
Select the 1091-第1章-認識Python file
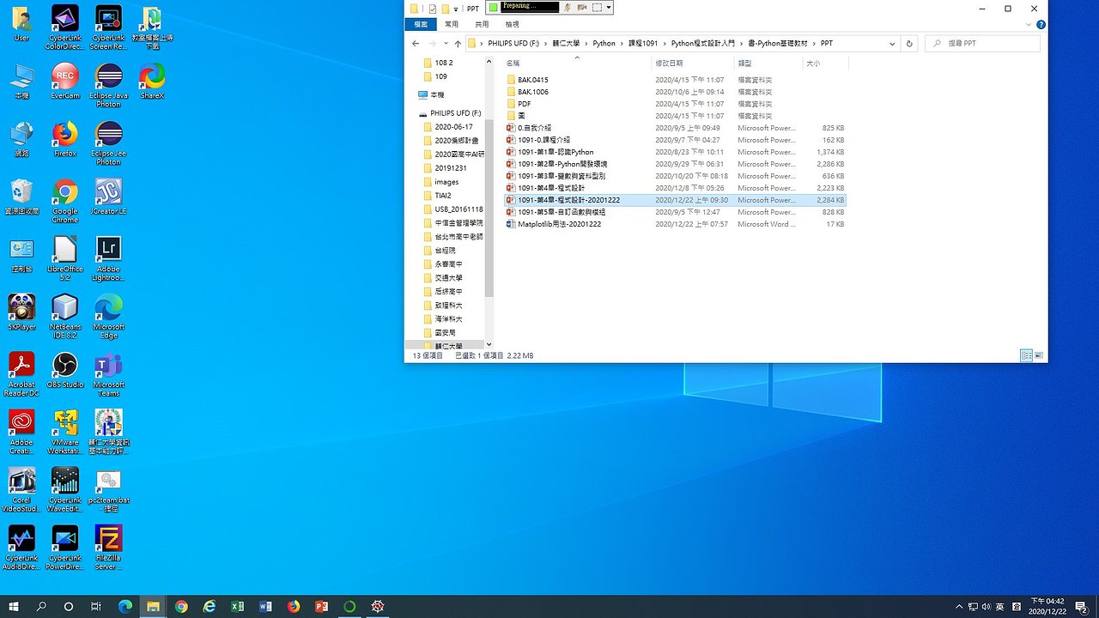[555, 152]
